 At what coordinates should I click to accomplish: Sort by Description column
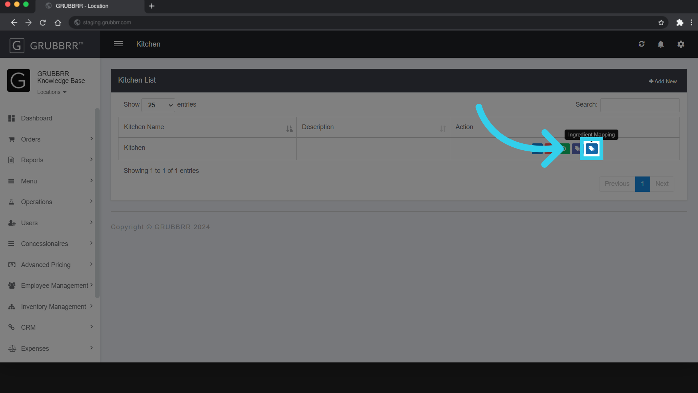(373, 127)
